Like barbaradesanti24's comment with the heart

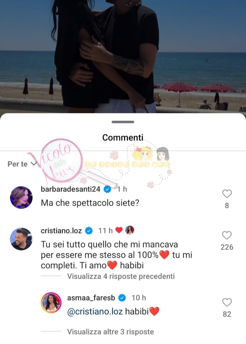[227, 194]
